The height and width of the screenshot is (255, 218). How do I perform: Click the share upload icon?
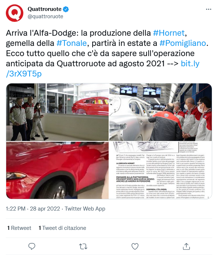186,246
